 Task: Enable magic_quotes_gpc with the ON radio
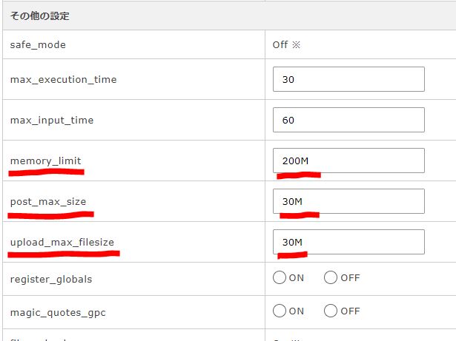(280, 311)
